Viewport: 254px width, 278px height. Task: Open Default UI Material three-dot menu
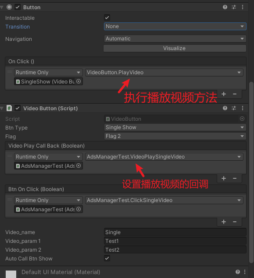(x=245, y=272)
